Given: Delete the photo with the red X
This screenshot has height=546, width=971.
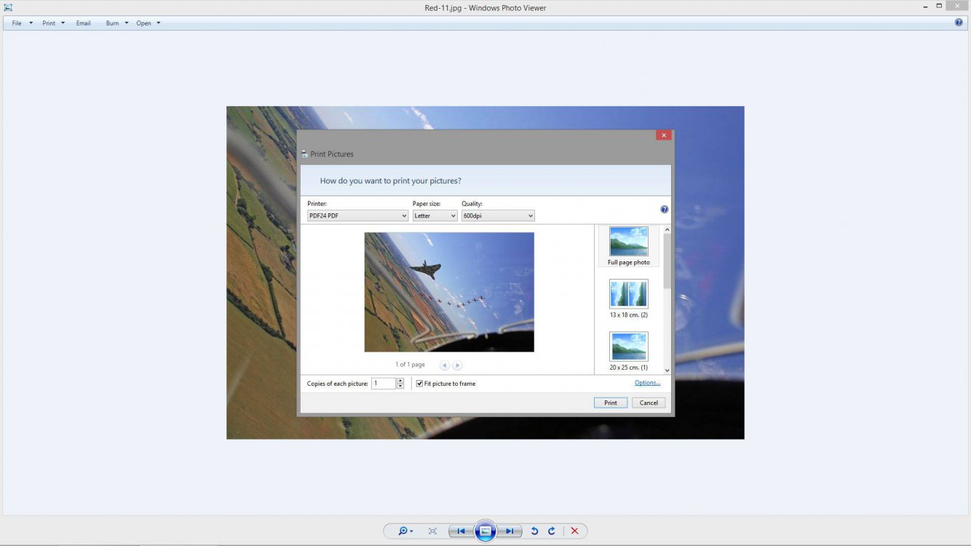Looking at the screenshot, I should pos(574,531).
